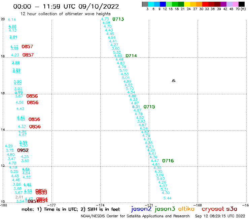The width and height of the screenshot is (249, 219).
Task: Click the note about UTC time and SWH feet
Action: point(71,209)
